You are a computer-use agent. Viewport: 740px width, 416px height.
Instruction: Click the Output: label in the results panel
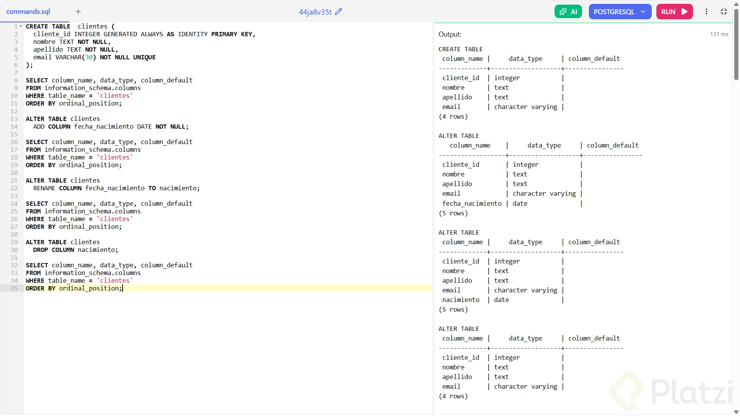pyautogui.click(x=450, y=34)
